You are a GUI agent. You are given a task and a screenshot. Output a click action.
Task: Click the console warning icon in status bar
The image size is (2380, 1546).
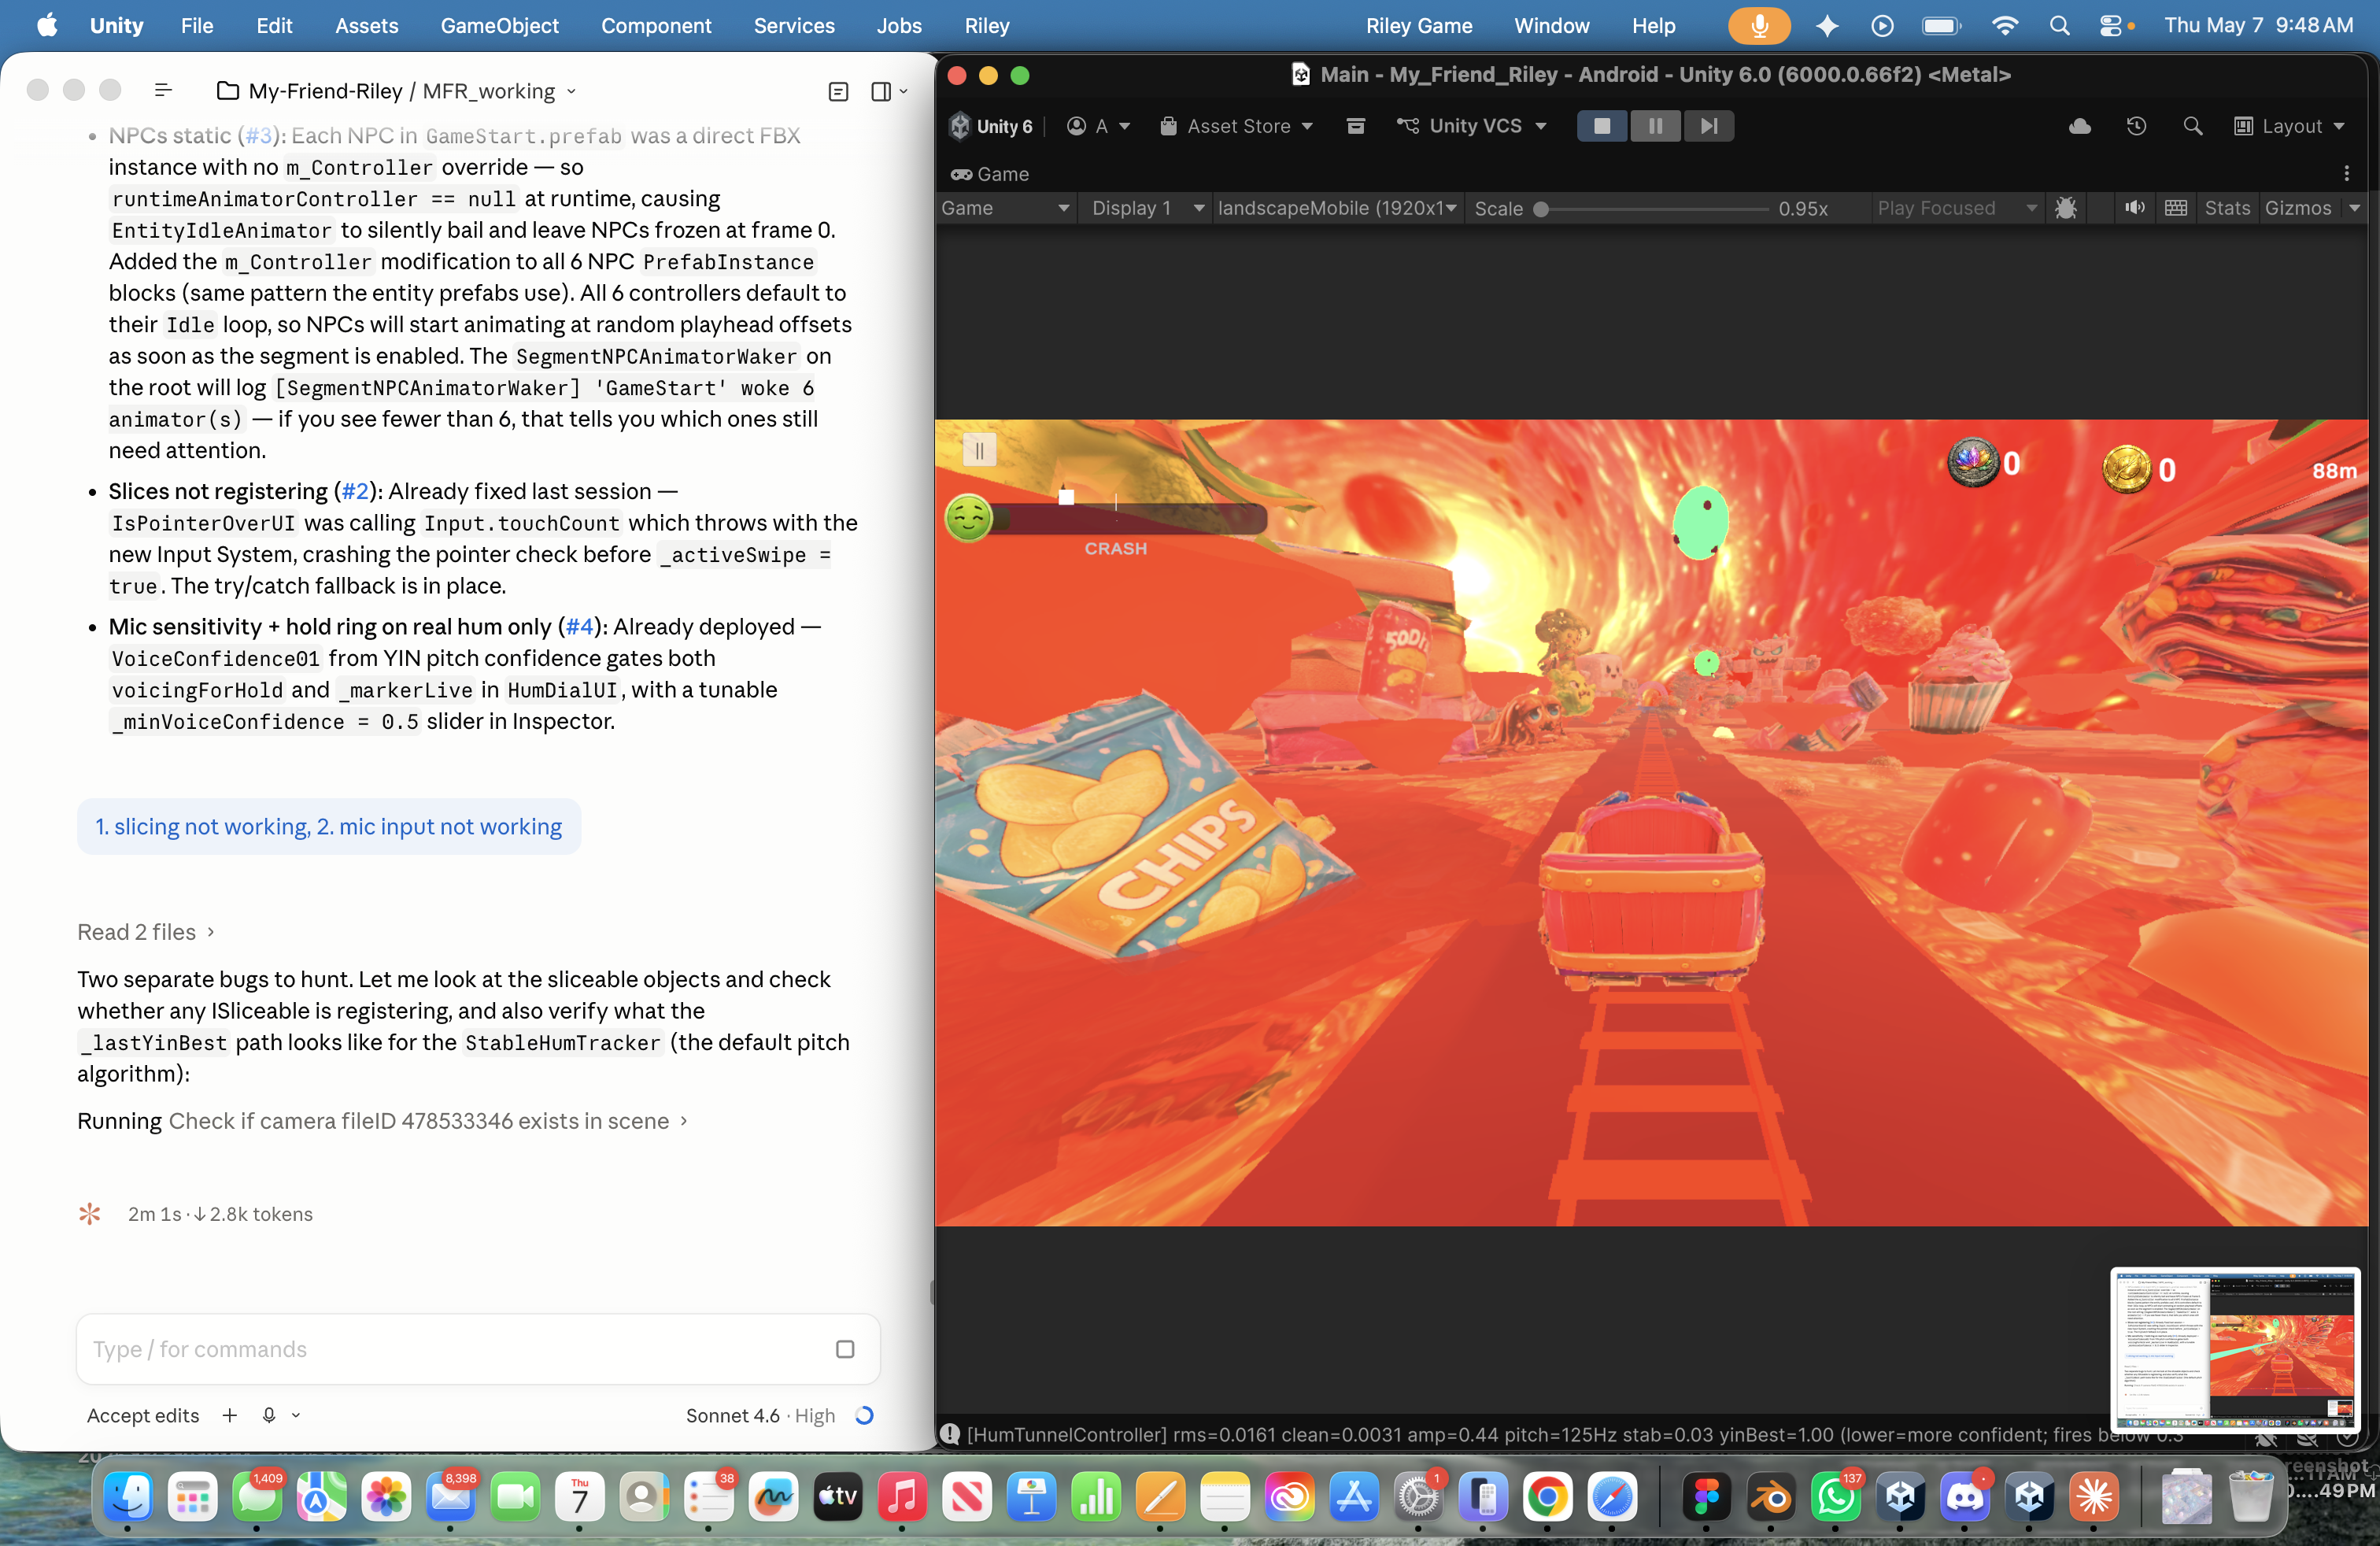tap(950, 1434)
